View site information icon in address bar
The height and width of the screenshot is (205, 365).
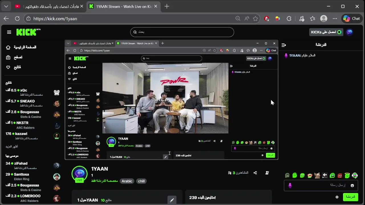(x=28, y=19)
